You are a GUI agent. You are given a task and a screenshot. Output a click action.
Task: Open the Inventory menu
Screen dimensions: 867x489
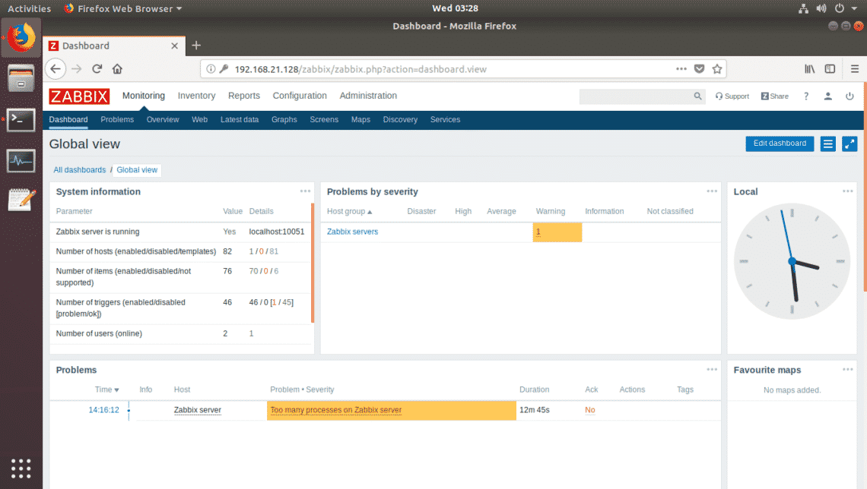click(196, 96)
